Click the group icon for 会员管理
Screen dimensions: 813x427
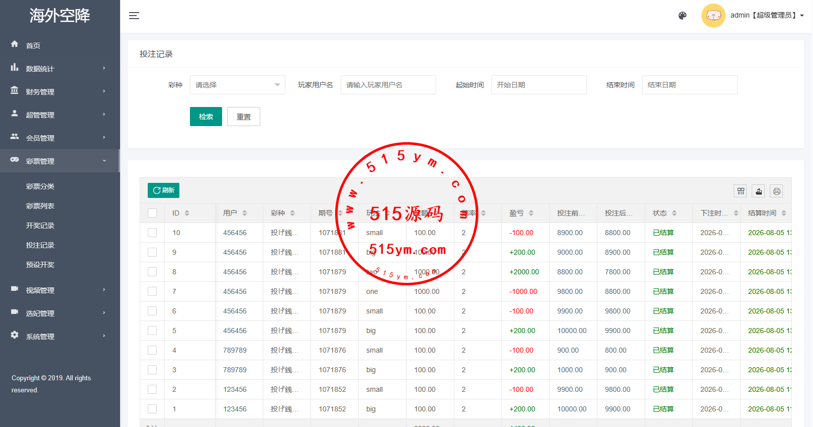(x=15, y=137)
